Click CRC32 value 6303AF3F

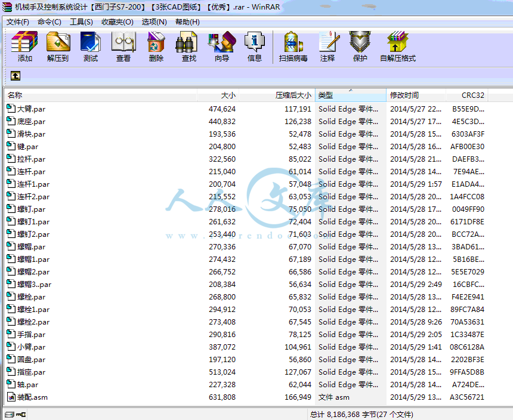click(x=468, y=134)
